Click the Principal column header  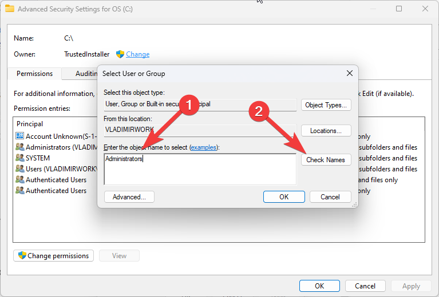30,124
